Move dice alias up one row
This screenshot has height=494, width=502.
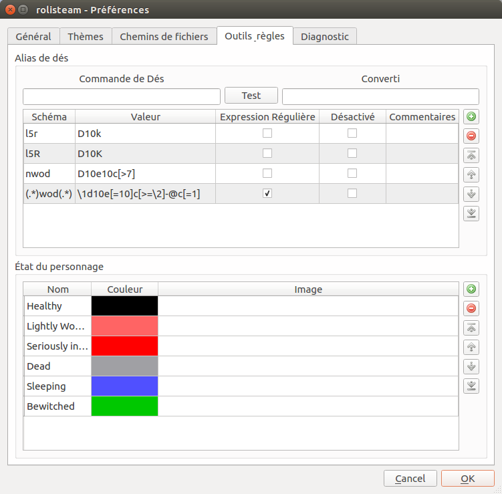471,175
